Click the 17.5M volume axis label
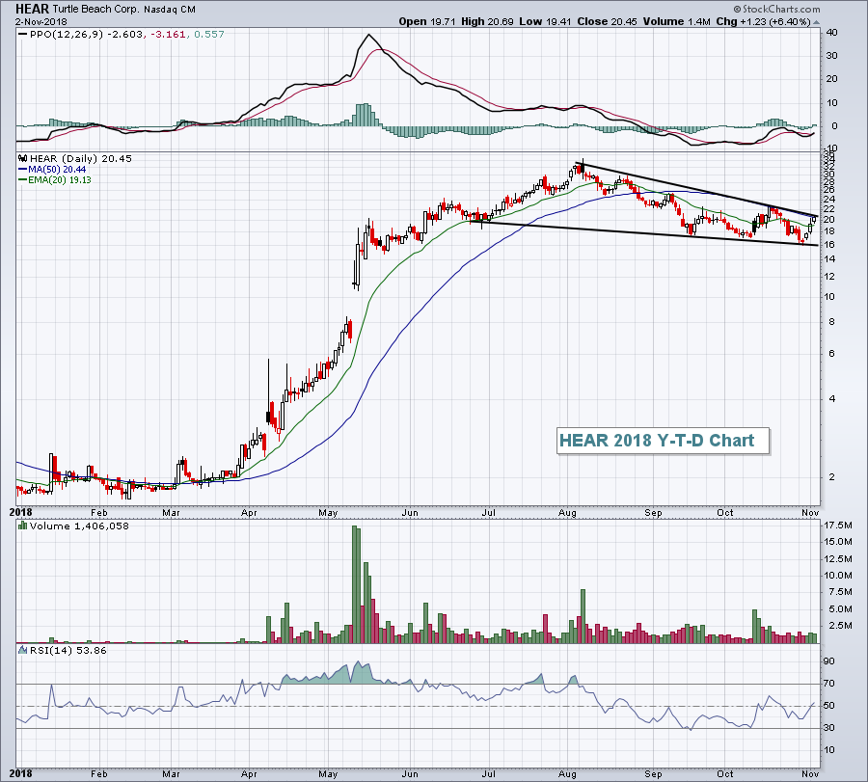 (x=836, y=525)
